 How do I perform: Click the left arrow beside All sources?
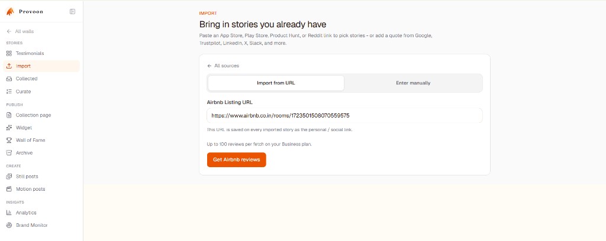[209, 66]
